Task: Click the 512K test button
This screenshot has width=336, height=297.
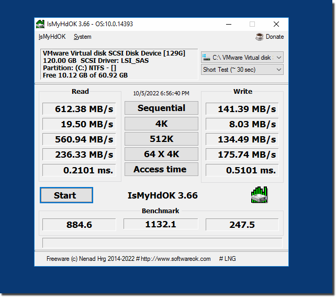Action: click(x=161, y=139)
